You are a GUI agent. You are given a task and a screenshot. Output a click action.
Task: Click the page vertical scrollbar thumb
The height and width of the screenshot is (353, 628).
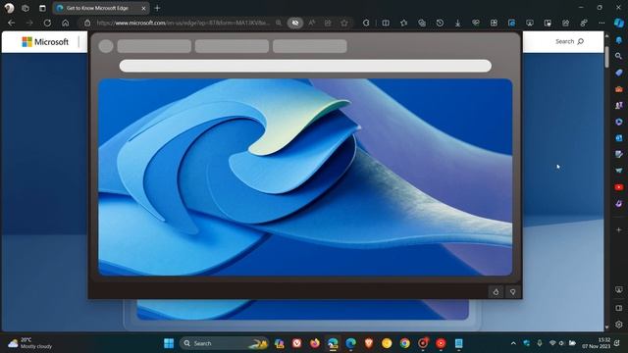click(x=606, y=57)
